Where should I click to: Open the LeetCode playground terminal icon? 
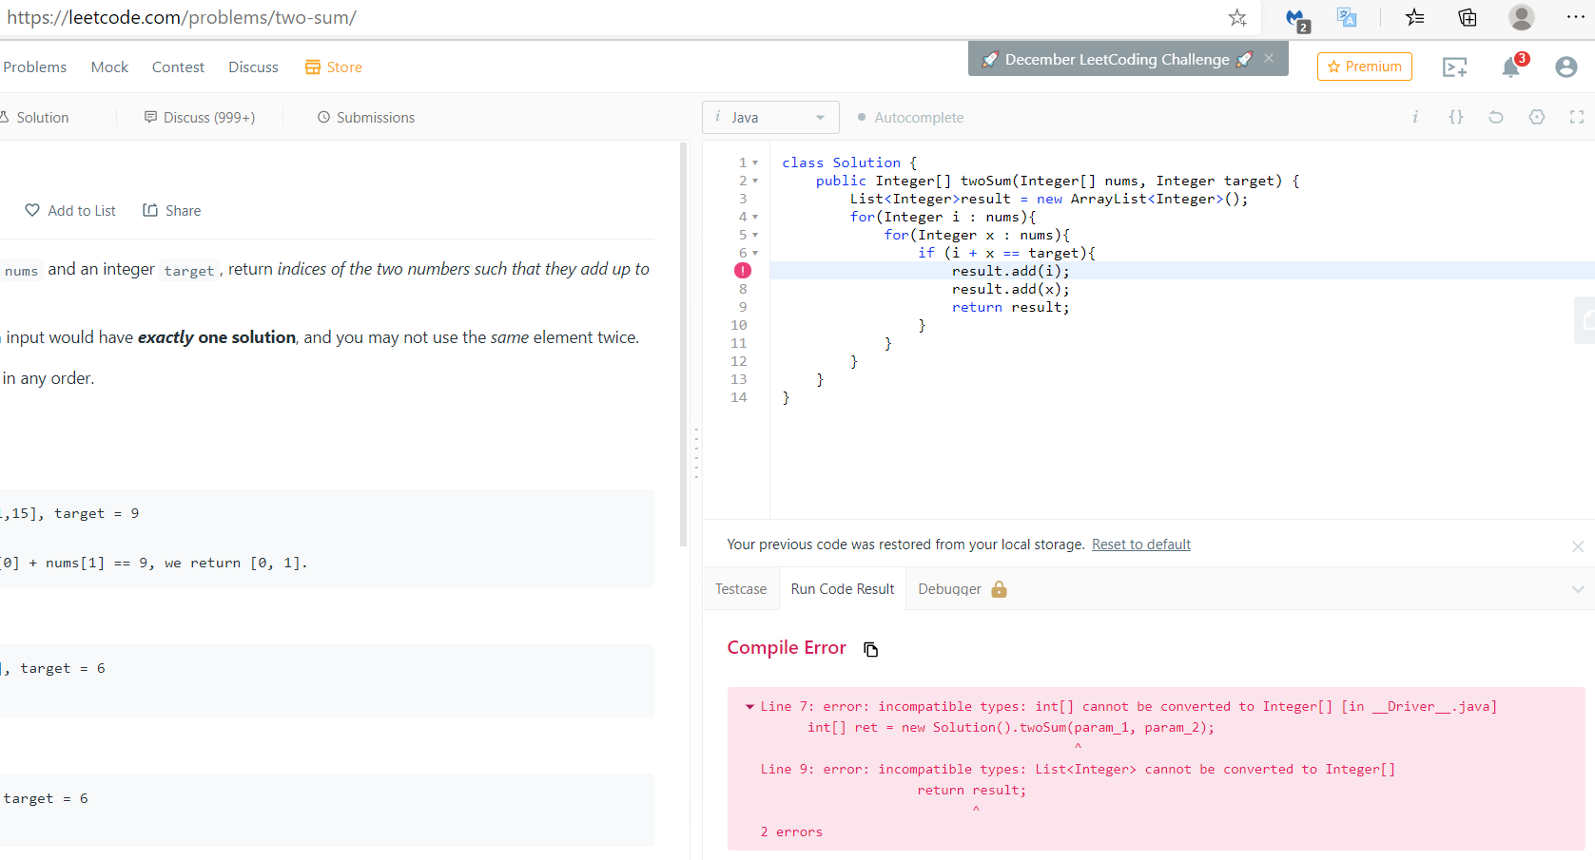pos(1455,67)
